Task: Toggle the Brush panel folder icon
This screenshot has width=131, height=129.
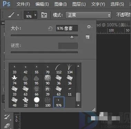Action: [44, 15]
